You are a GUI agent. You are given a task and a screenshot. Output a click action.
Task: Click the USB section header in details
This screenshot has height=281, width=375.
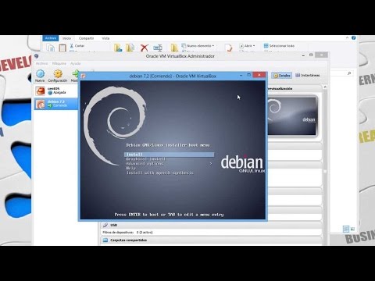pos(211,225)
